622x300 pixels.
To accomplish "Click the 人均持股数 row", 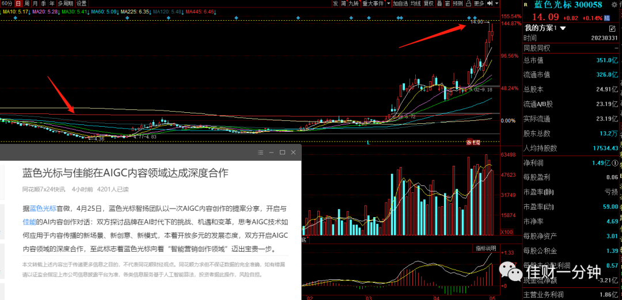I will 570,148.
